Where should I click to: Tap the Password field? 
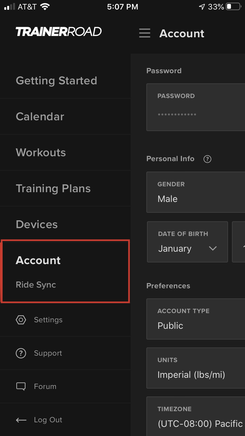[x=196, y=107]
